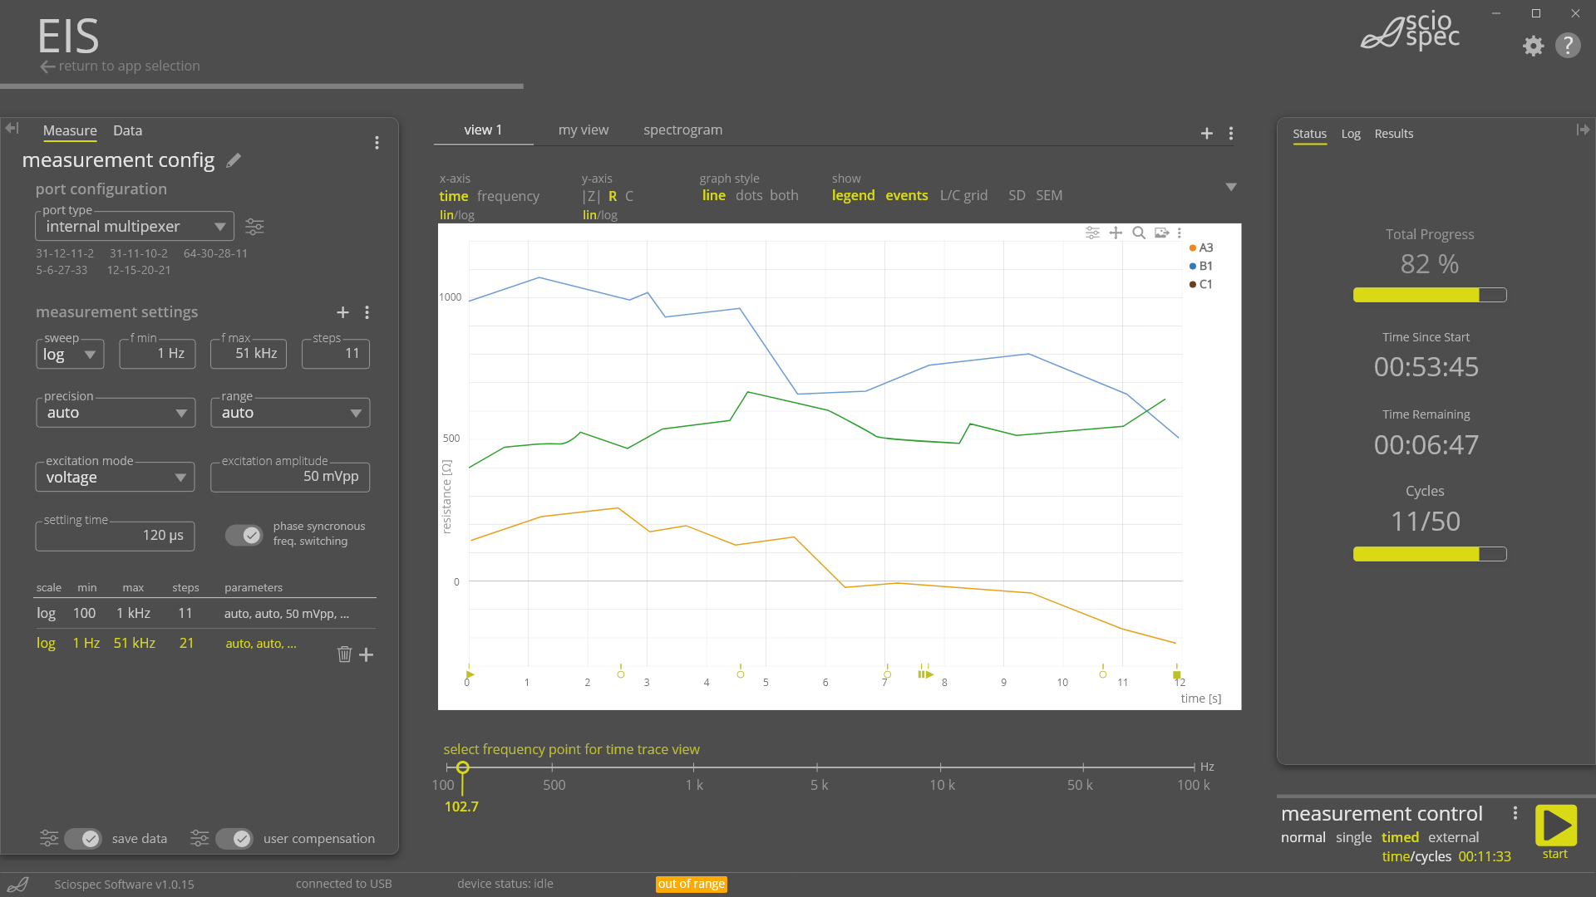Open the port configuration settings sliders icon

[x=254, y=227]
